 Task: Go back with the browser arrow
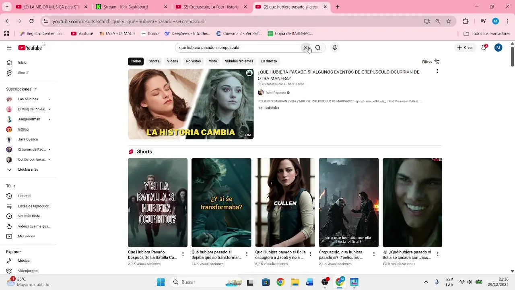click(7, 21)
